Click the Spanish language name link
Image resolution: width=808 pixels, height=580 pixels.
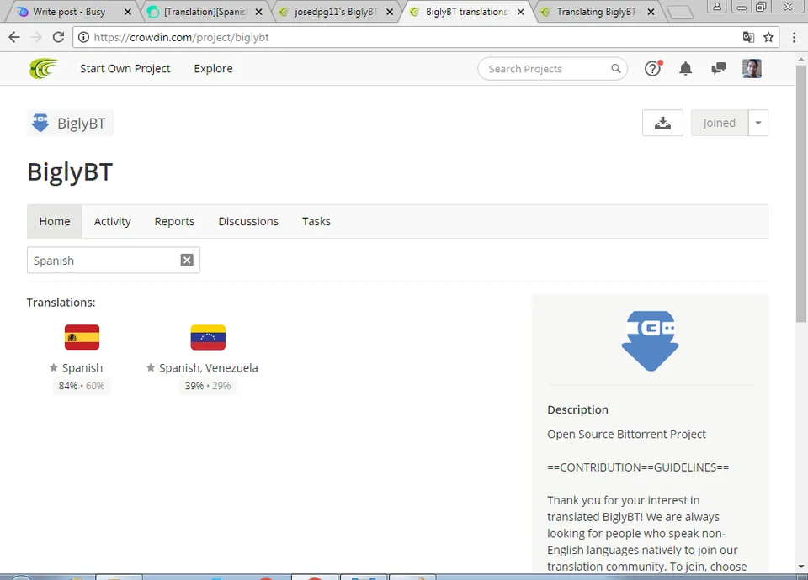pos(82,368)
